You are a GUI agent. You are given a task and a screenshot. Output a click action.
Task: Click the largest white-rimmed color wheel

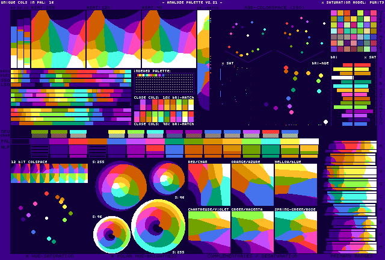[x=158, y=226]
